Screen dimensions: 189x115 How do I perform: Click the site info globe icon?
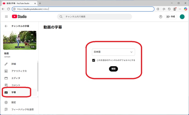14,9
